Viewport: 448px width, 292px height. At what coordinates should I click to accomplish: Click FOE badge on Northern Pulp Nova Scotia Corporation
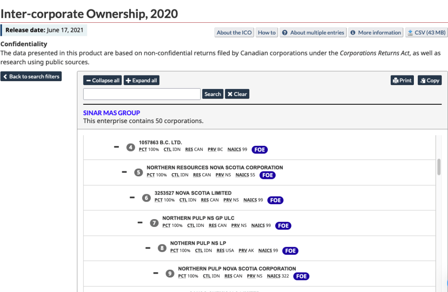pyautogui.click(x=301, y=276)
